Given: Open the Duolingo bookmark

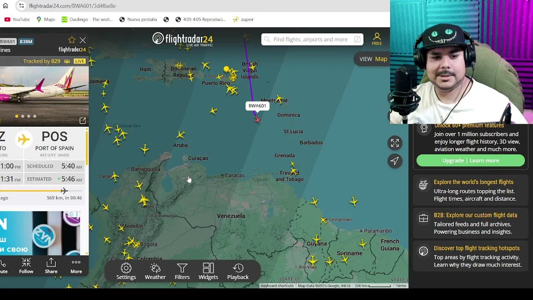Looking at the screenshot, I should 87,19.
